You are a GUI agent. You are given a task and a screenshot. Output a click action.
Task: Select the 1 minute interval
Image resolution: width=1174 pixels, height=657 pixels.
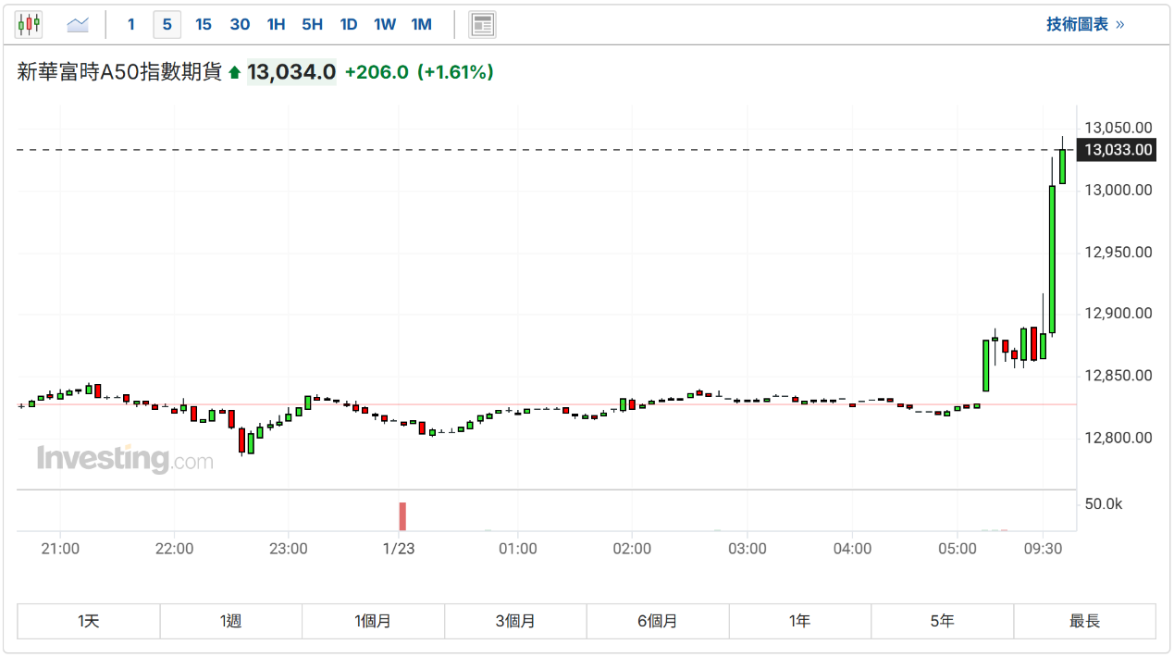(x=130, y=24)
